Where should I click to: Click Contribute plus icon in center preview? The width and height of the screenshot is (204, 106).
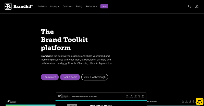pyautogui.click(x=131, y=96)
